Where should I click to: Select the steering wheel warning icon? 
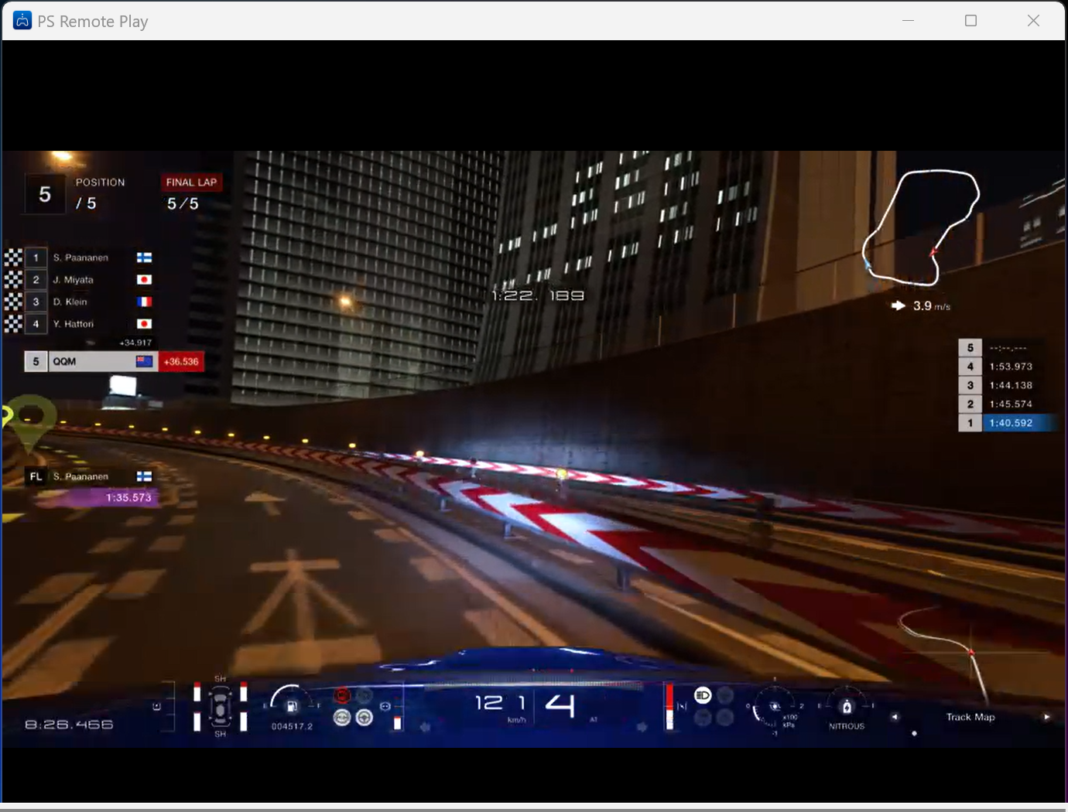click(x=364, y=717)
